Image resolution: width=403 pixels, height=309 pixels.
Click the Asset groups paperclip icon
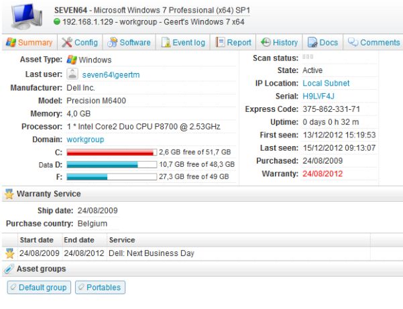[x=9, y=269]
